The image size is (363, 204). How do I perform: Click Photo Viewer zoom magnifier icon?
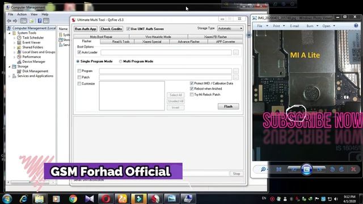coord(263,169)
